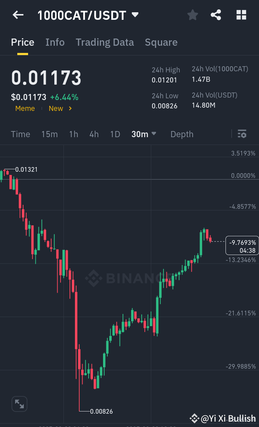The height and width of the screenshot is (427, 259).
Task: Expand the chart to fullscreen
Action: 19,404
